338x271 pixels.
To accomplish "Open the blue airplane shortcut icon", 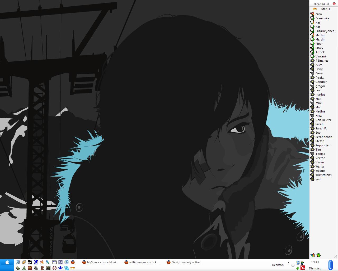I will click(60, 268).
